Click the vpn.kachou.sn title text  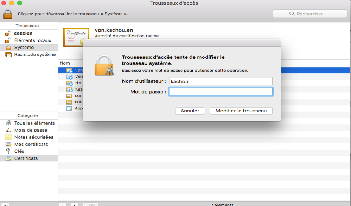(x=114, y=30)
